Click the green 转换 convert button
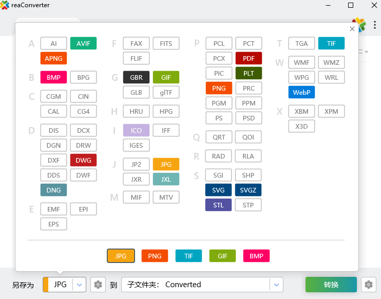The width and height of the screenshot is (381, 299). pos(331,285)
